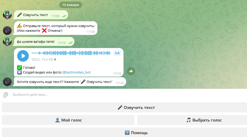This screenshot has width=247, height=137.
Task: Tap the 'Озвучить текст' keyboard button
Action: (x=125, y=107)
